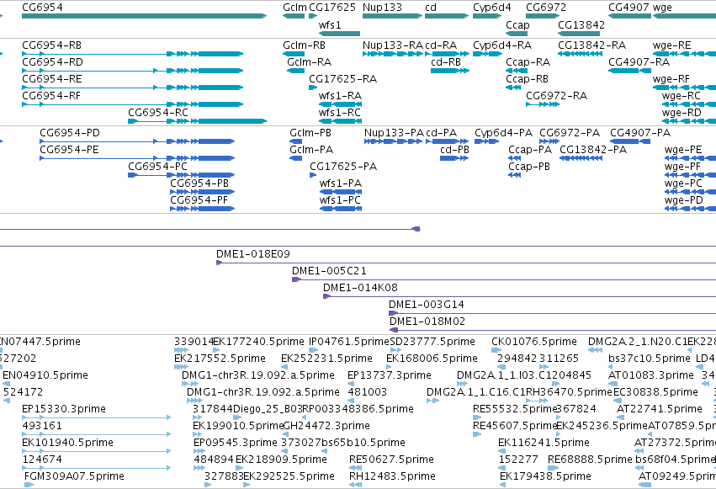Click protein Gclm-PB
The width and height of the screenshot is (716, 489).
pyautogui.click(x=295, y=141)
